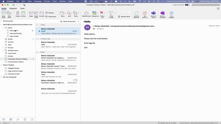The width and height of the screenshot is (221, 124).
Task: Open the Help email from 03/11/2023
Action: pos(58,44)
